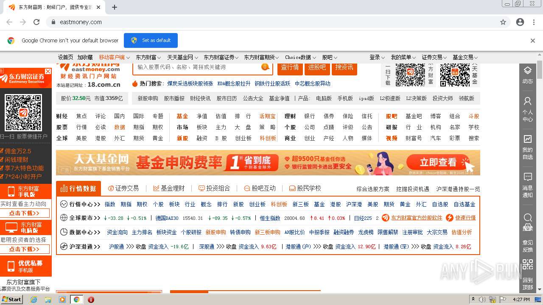543x305 pixels.
Task: Open 消息通知 message icon in sidebar
Action: [x=527, y=177]
